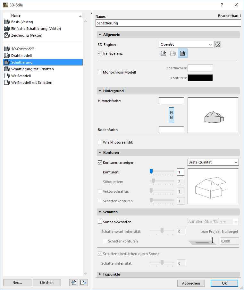
Task: Click the Konturen preview thumbnail
Action: (x=213, y=186)
